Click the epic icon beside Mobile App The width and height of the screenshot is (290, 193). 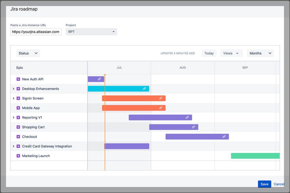[x=18, y=108]
